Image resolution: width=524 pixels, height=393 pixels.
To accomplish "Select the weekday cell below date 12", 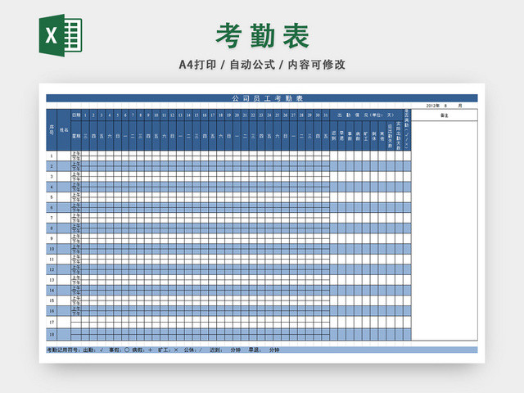I will point(172,136).
